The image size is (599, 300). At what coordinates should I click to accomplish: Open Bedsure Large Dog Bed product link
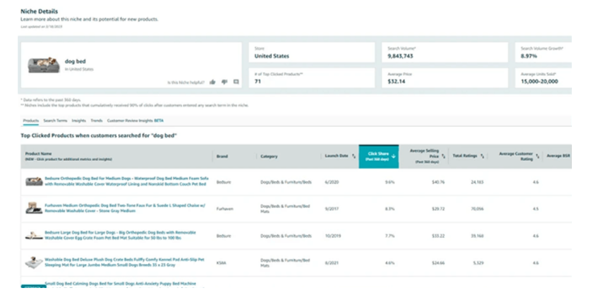pos(120,235)
